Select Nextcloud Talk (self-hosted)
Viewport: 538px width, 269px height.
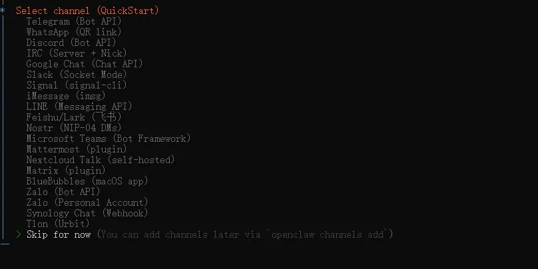101,160
